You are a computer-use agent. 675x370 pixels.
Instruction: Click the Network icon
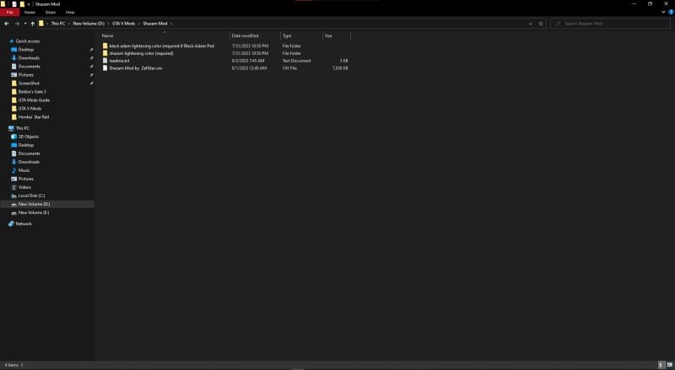(11, 223)
